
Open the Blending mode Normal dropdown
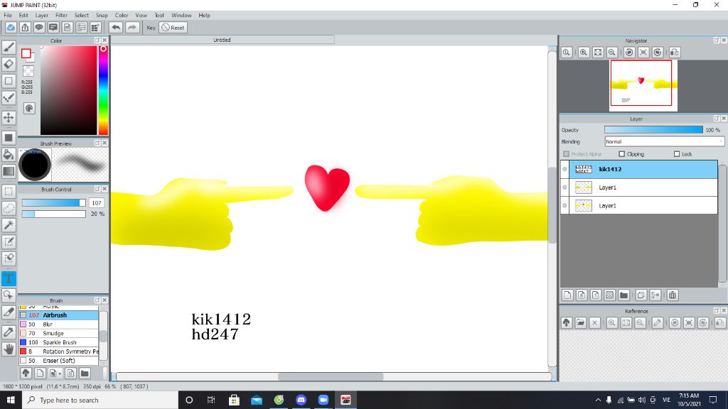pos(665,141)
